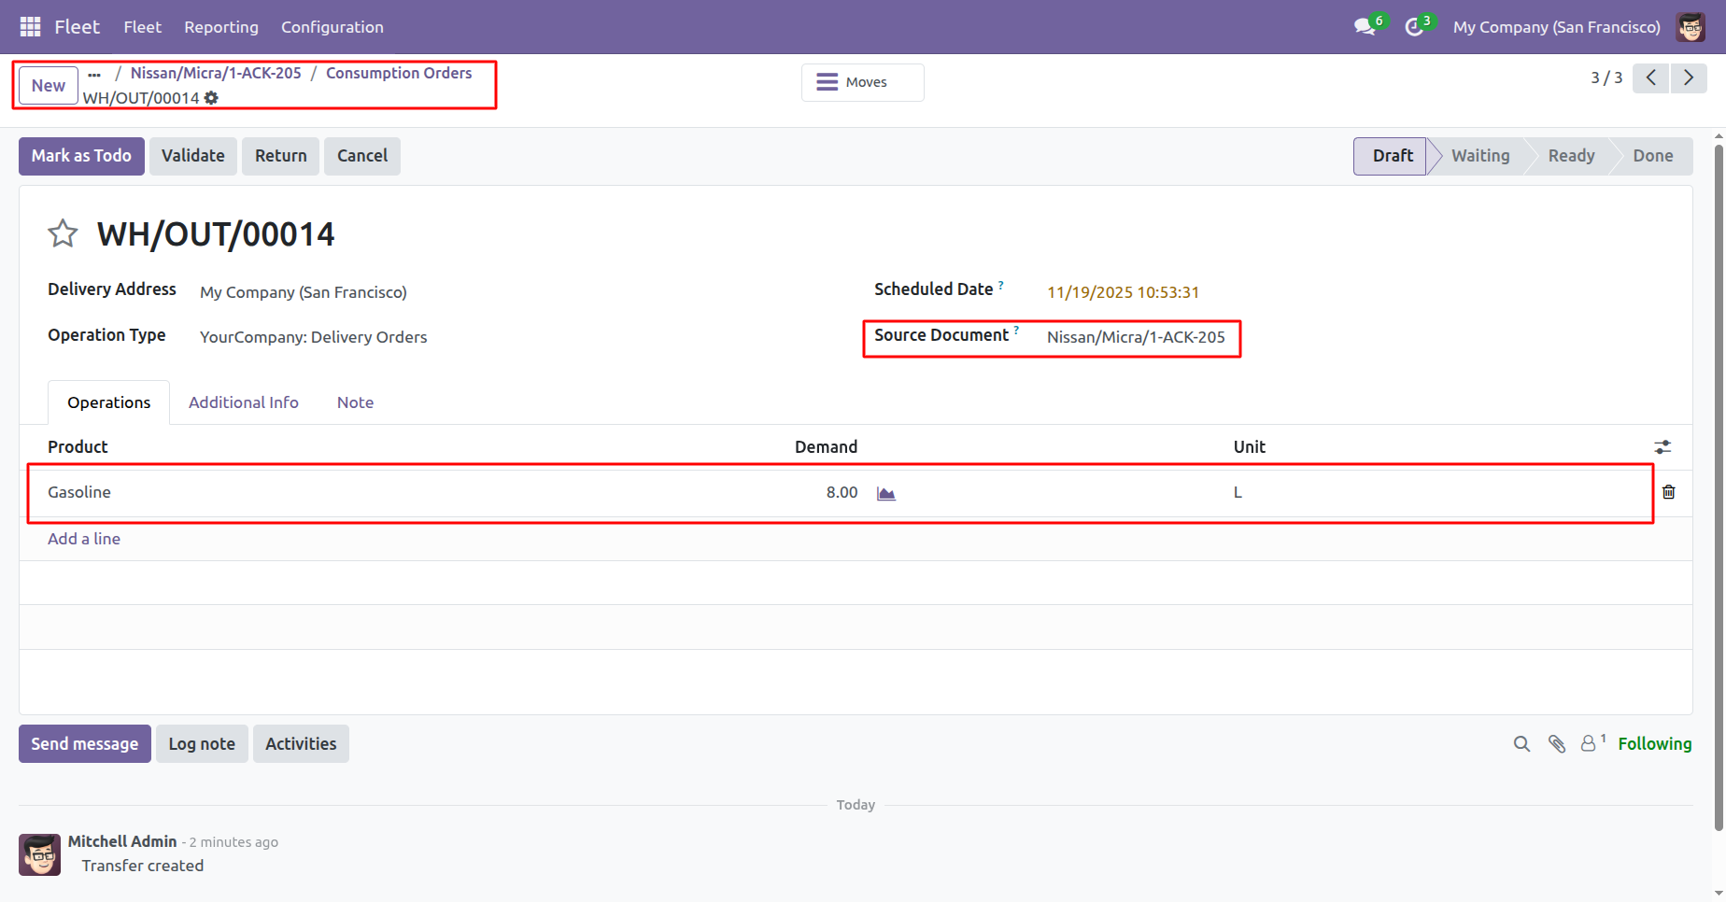Click the Add a line link
This screenshot has width=1726, height=902.
click(84, 539)
